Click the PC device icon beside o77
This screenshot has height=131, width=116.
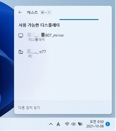point(21,52)
